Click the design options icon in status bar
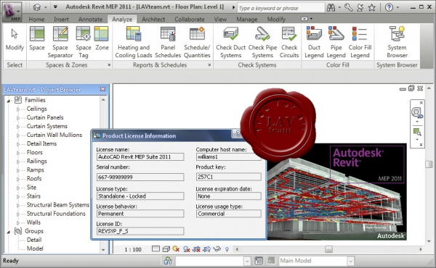Screen dimensions: 436x268 click(x=259, y=261)
